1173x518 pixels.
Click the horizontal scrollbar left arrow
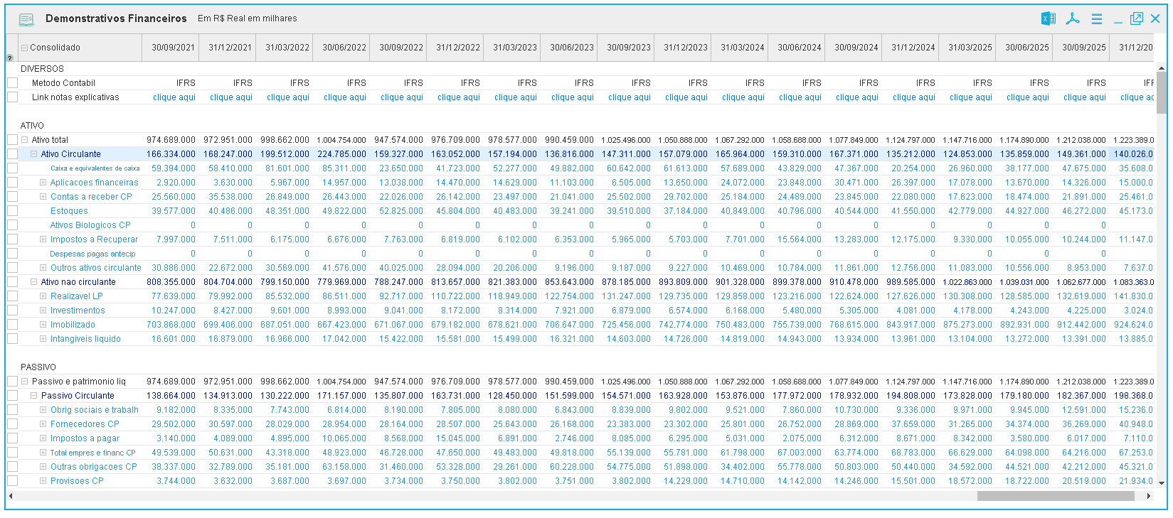pos(11,496)
